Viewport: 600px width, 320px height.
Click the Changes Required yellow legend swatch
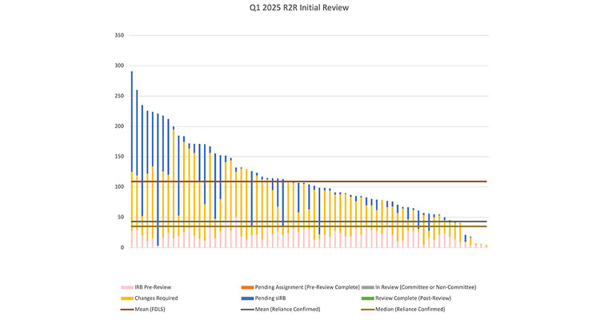tap(122, 298)
